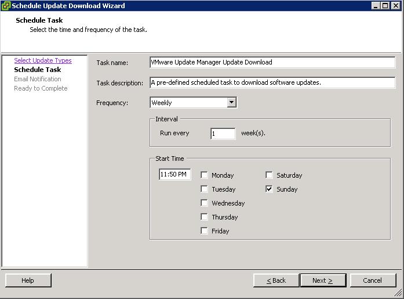The width and height of the screenshot is (404, 299).
Task: Open the Help button
Action: [x=28, y=280]
